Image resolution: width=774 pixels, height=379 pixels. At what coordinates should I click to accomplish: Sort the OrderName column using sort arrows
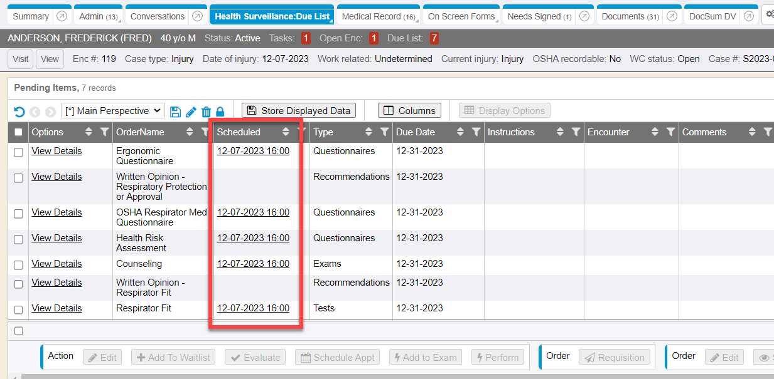[x=190, y=132]
